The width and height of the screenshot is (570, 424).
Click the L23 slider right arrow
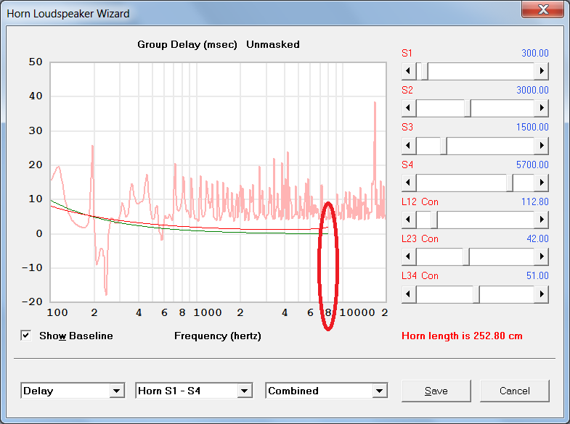click(541, 257)
